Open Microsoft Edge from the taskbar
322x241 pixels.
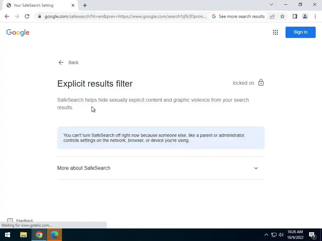(54, 235)
